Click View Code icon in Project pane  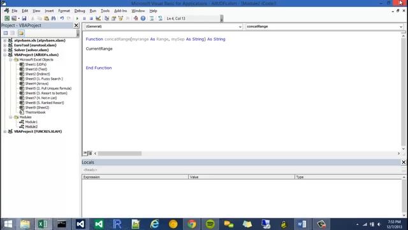6,33
